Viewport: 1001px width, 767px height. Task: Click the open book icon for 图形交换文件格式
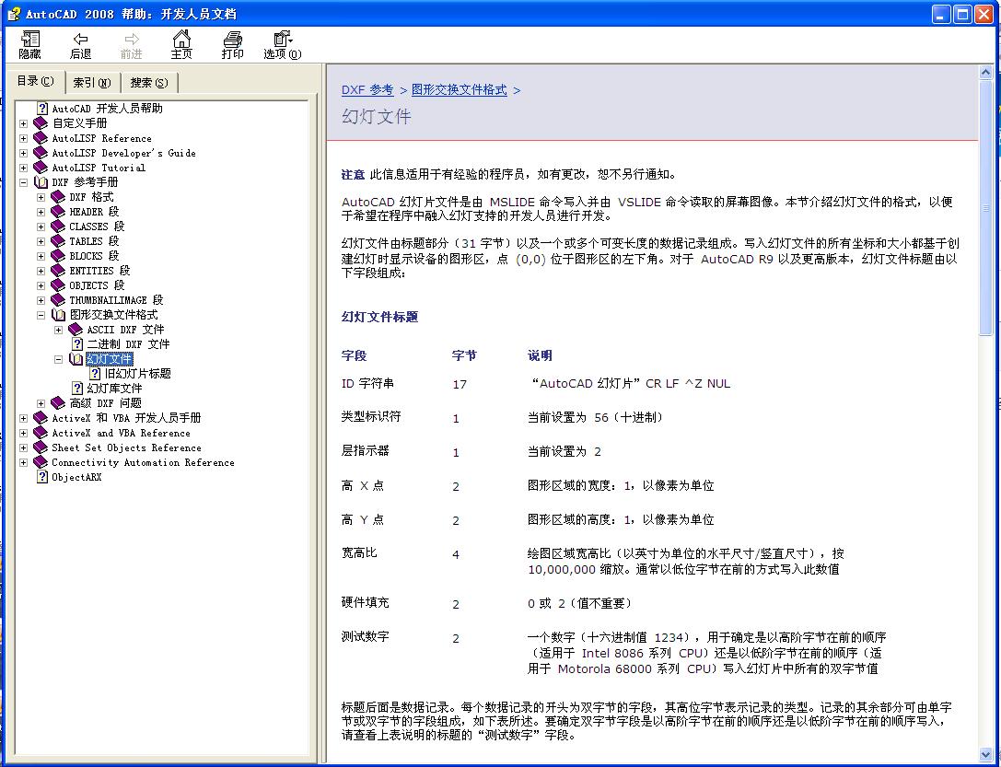coord(58,315)
